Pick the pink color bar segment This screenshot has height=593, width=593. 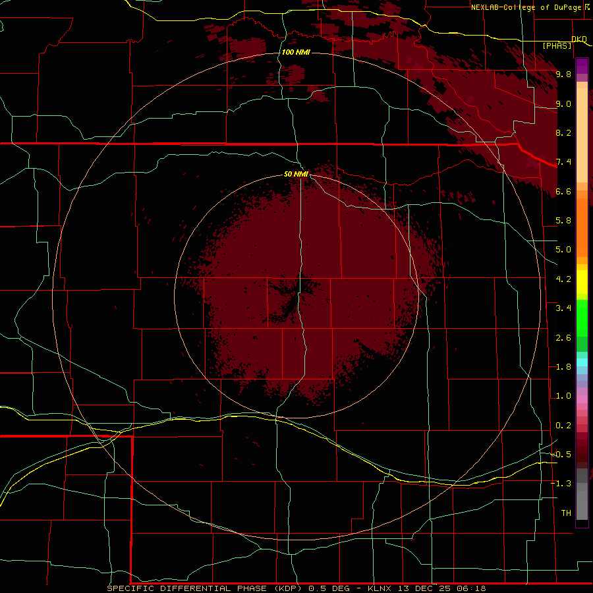[x=582, y=399]
